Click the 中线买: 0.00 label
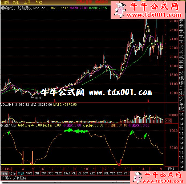Screen dimensions: 186x184 click(x=72, y=125)
